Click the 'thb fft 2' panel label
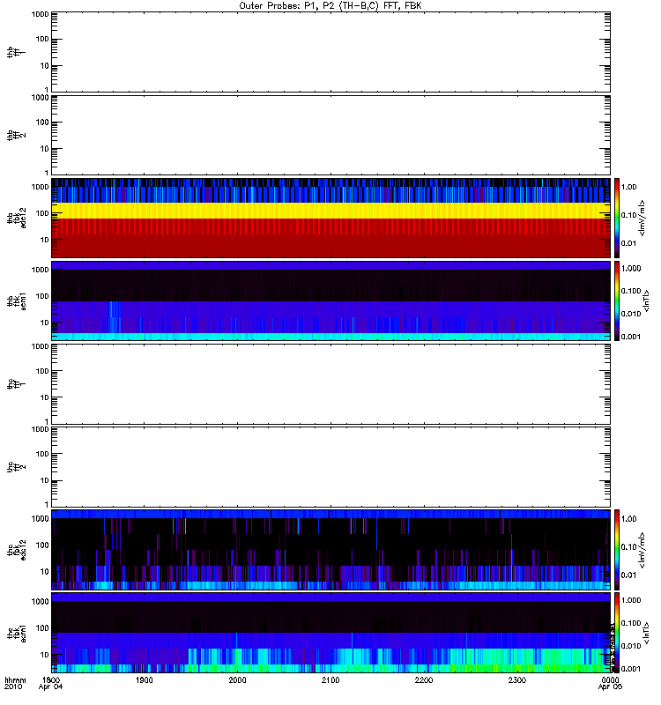This screenshot has height=705, width=661. pyautogui.click(x=16, y=135)
